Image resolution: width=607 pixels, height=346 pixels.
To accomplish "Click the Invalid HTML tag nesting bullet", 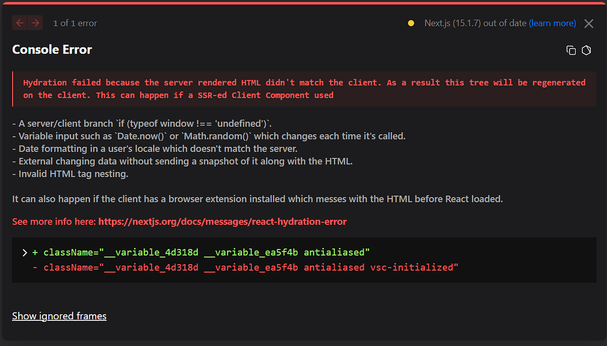I will [71, 173].
